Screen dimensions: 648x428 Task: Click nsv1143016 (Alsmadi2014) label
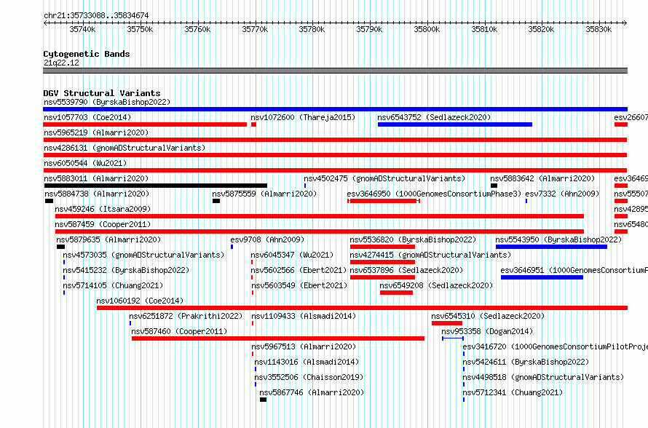pos(307,362)
